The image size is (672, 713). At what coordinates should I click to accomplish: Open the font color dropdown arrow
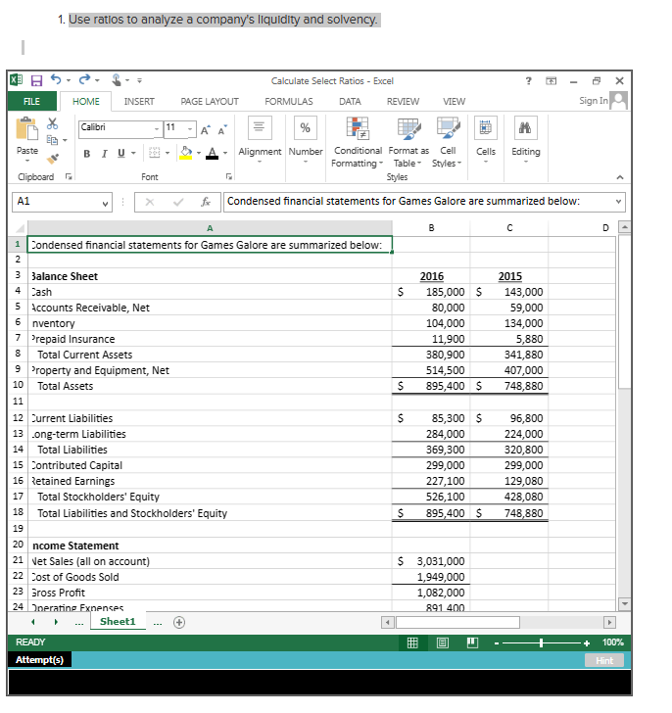[225, 153]
